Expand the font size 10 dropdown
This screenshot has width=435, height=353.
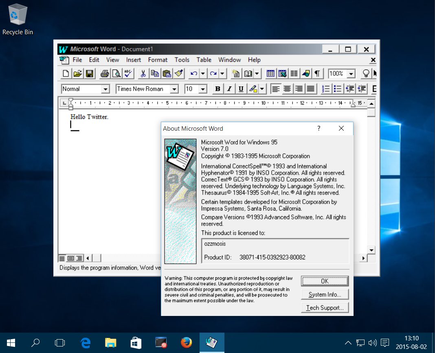pyautogui.click(x=203, y=89)
